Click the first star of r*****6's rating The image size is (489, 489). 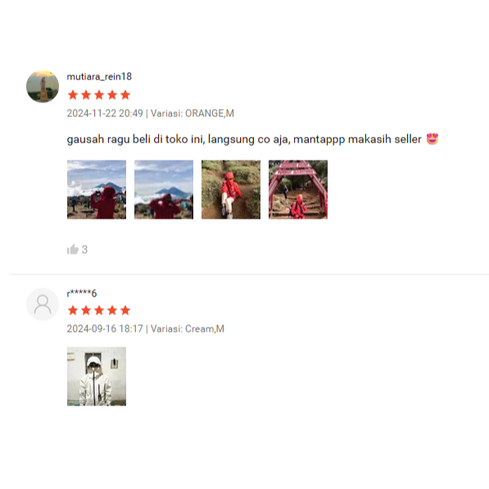coord(73,310)
